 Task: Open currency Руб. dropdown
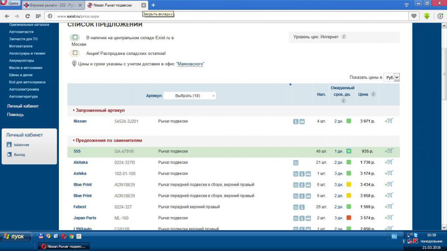392,78
